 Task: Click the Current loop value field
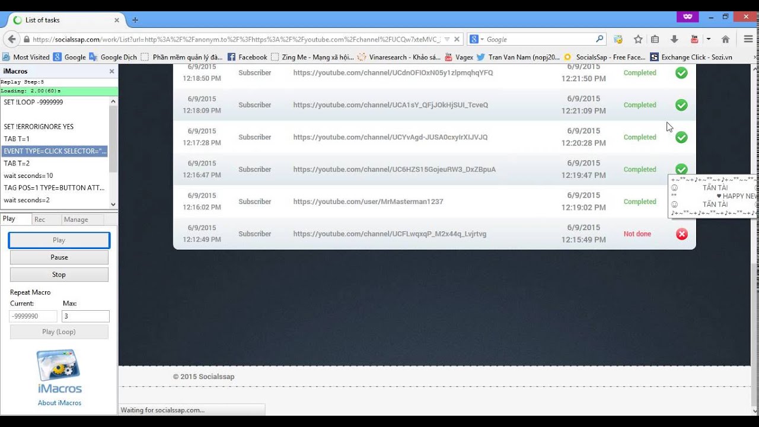pos(33,316)
